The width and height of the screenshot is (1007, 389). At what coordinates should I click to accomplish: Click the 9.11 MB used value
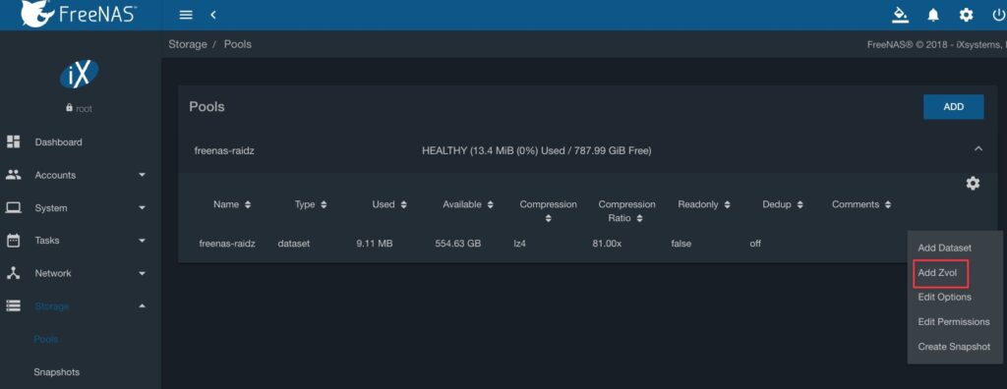pos(375,244)
